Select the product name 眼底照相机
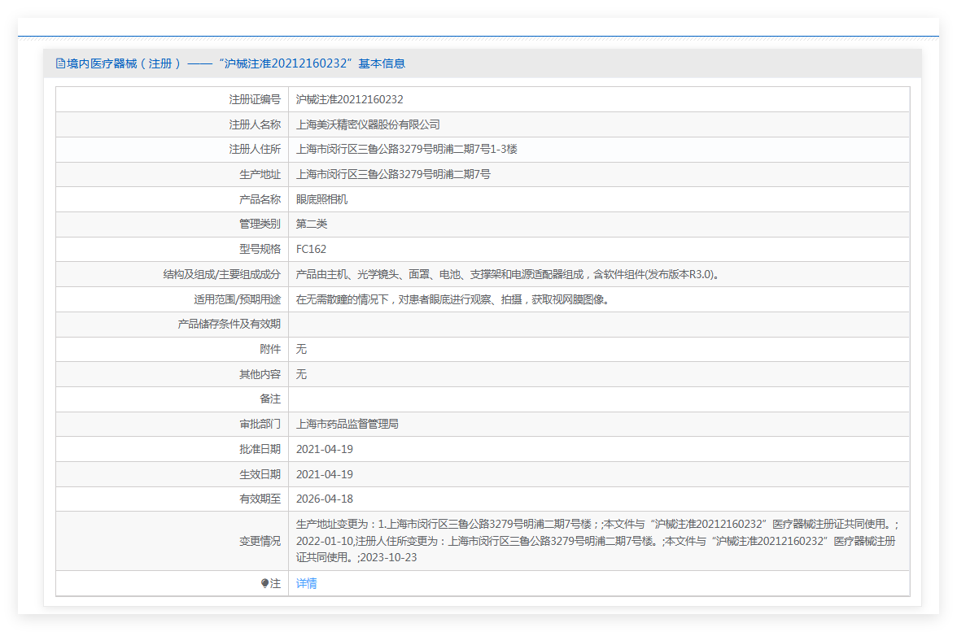This screenshot has height=632, width=957. point(321,199)
